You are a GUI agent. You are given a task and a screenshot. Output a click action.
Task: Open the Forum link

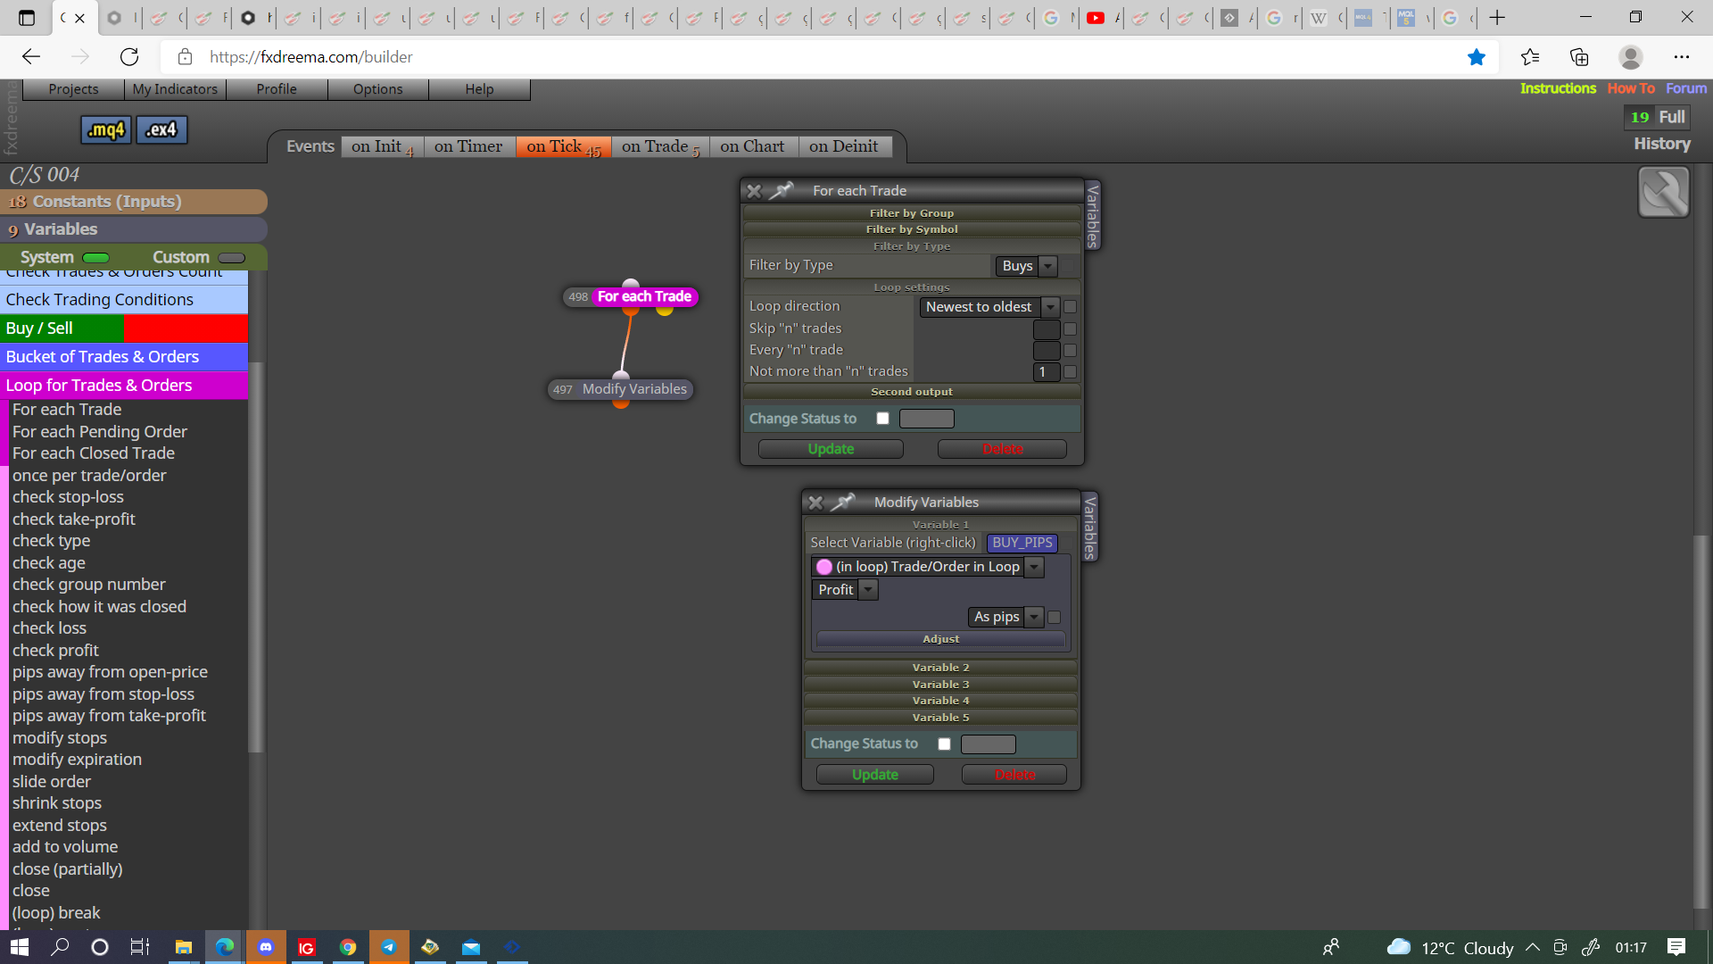pos(1686,88)
